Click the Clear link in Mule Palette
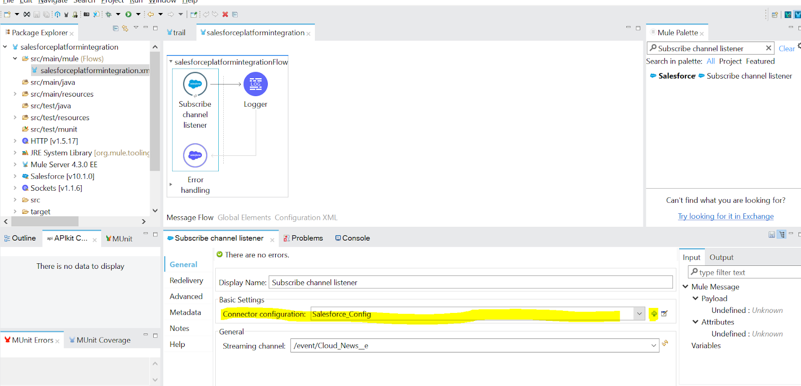This screenshot has width=801, height=386. (786, 49)
